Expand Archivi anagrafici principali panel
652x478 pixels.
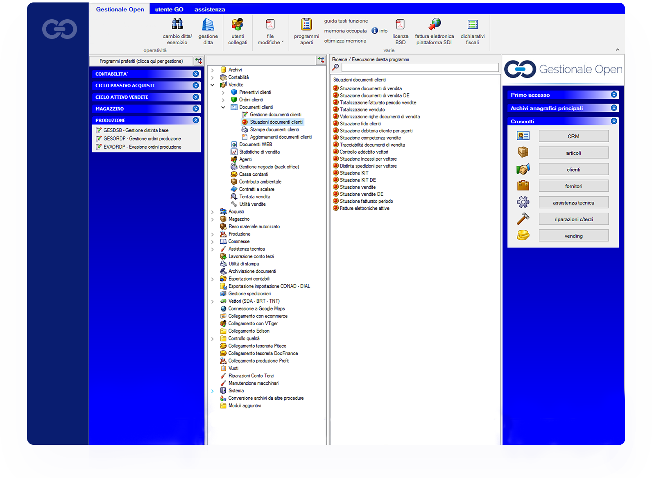(614, 108)
